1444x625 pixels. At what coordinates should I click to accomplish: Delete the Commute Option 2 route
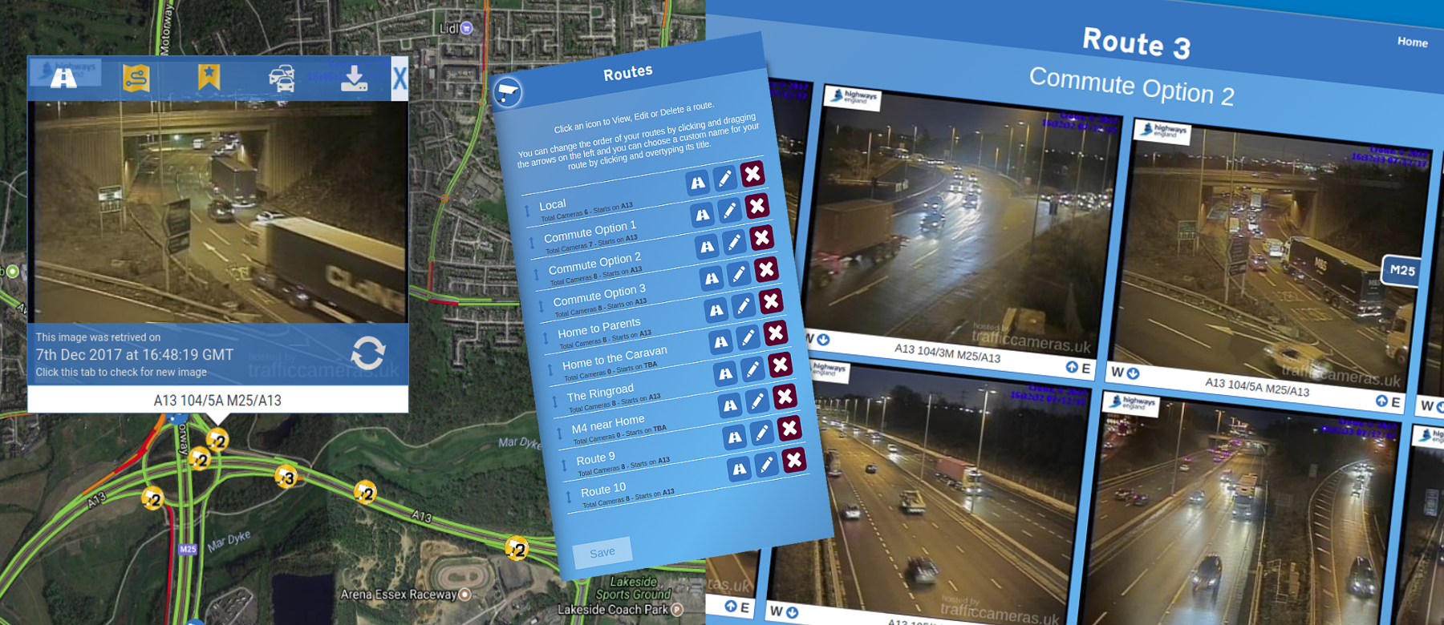click(761, 237)
